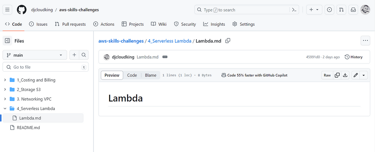Switch to Blame view
This screenshot has height=152, width=375.
coord(151,75)
